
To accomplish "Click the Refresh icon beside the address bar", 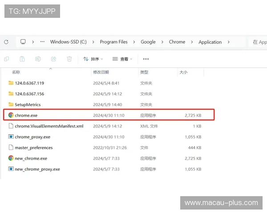I will pyautogui.click(x=6, y=42).
